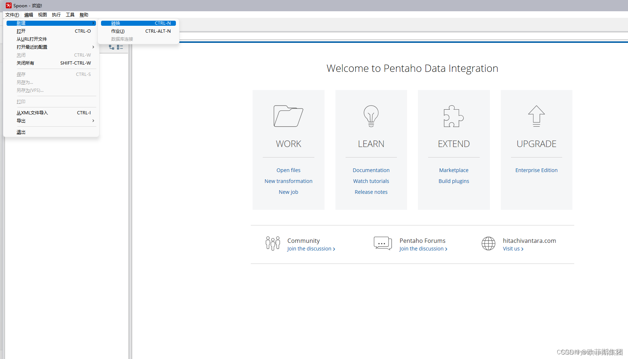The image size is (628, 359).
Task: Click the Enterprise Edition link
Action: coord(536,170)
